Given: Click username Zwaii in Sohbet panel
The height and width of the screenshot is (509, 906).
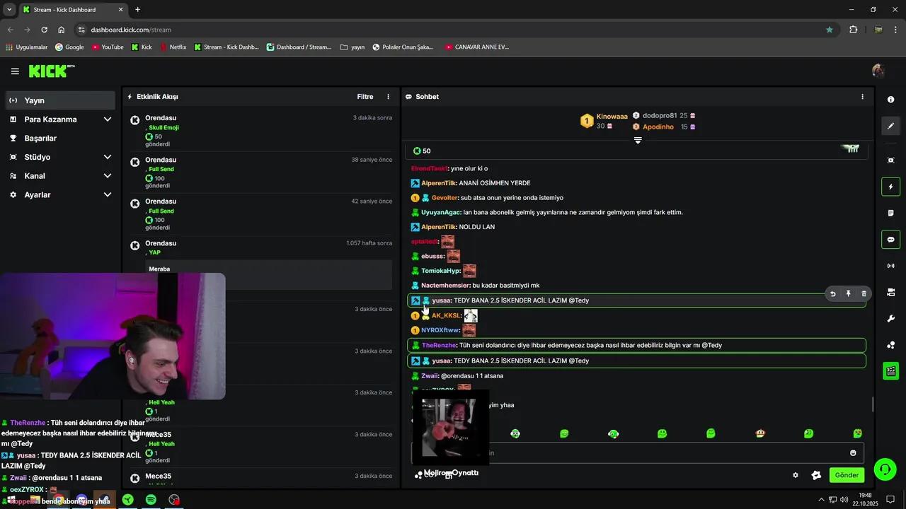Looking at the screenshot, I should pos(430,376).
